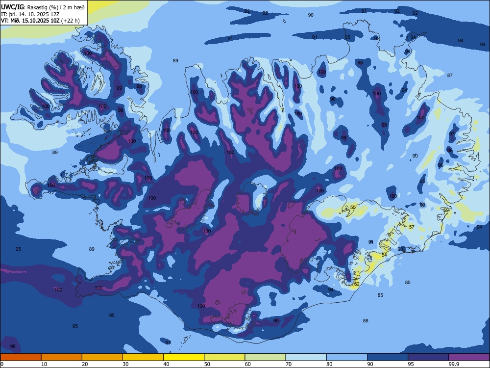Click the legend label '10'

coord(44,364)
